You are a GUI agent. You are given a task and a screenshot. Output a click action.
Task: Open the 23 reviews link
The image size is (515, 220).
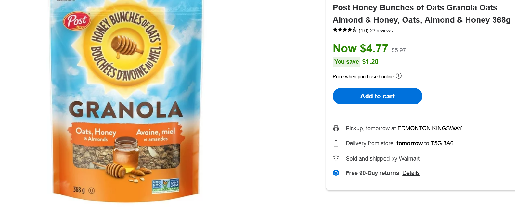click(x=381, y=31)
